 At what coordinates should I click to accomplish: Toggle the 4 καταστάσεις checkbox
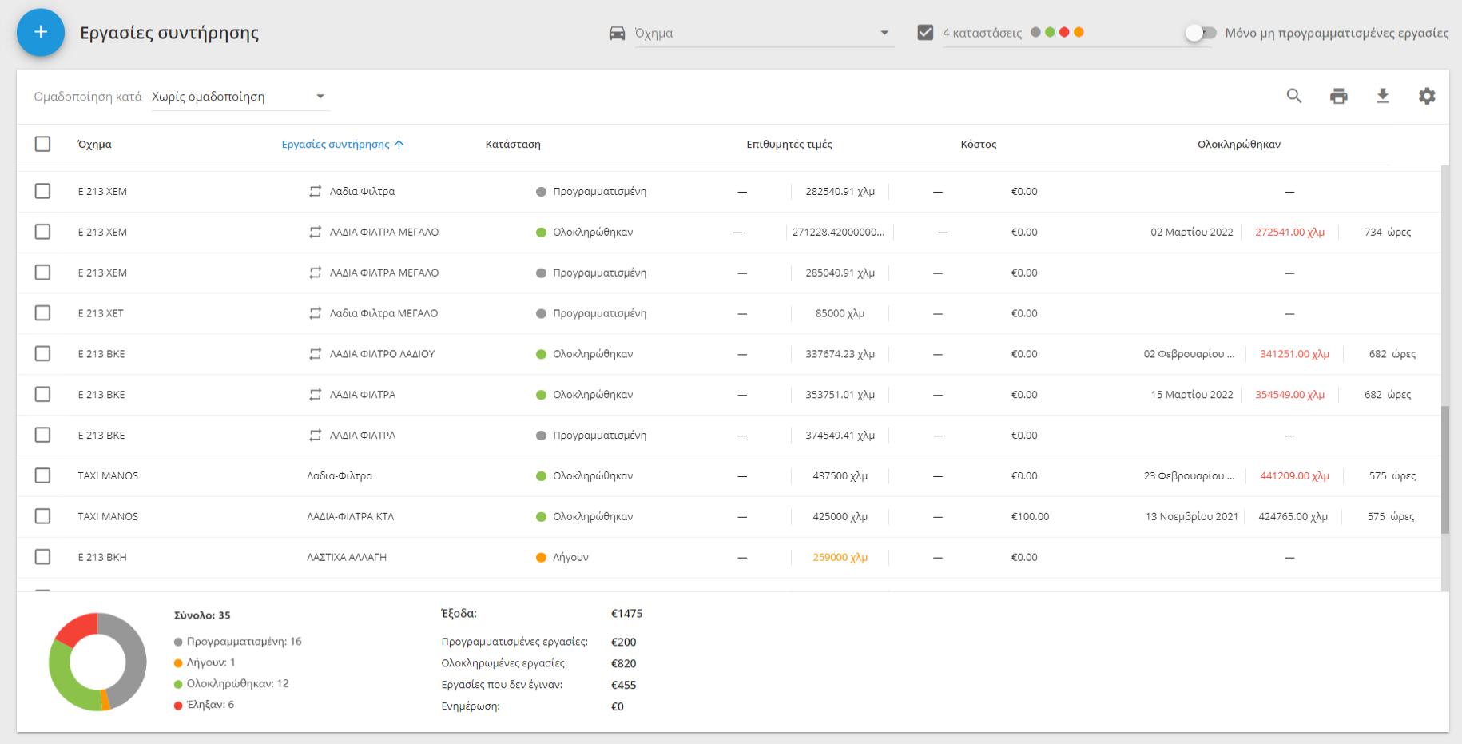click(x=925, y=33)
